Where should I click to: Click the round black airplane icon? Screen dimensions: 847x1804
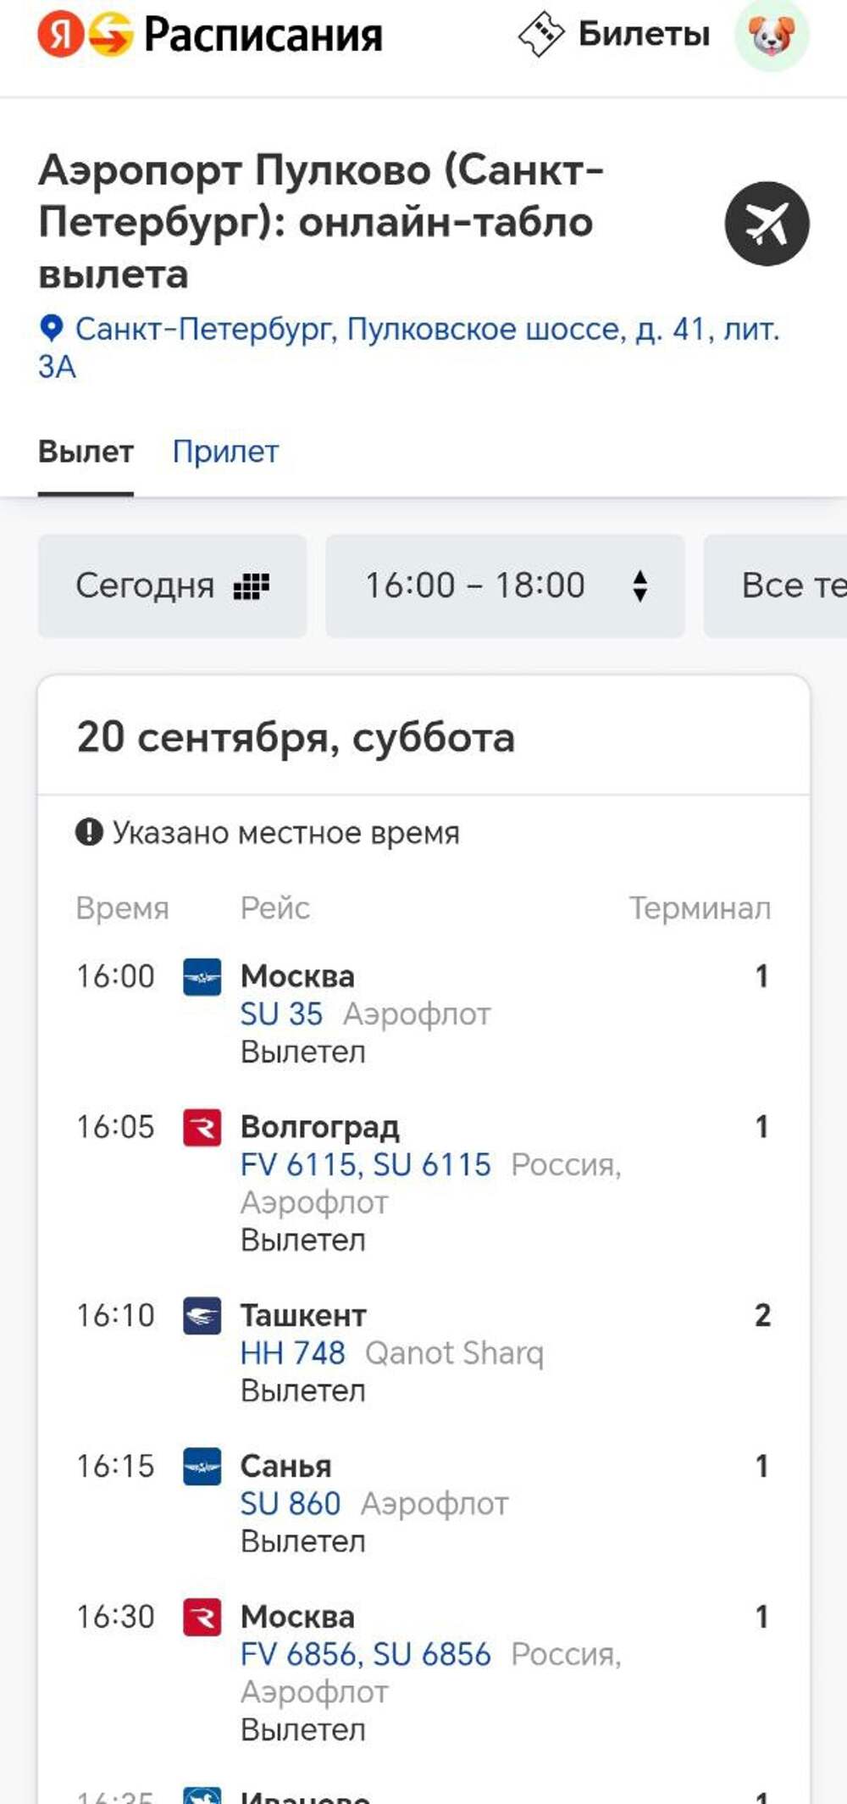pos(767,224)
